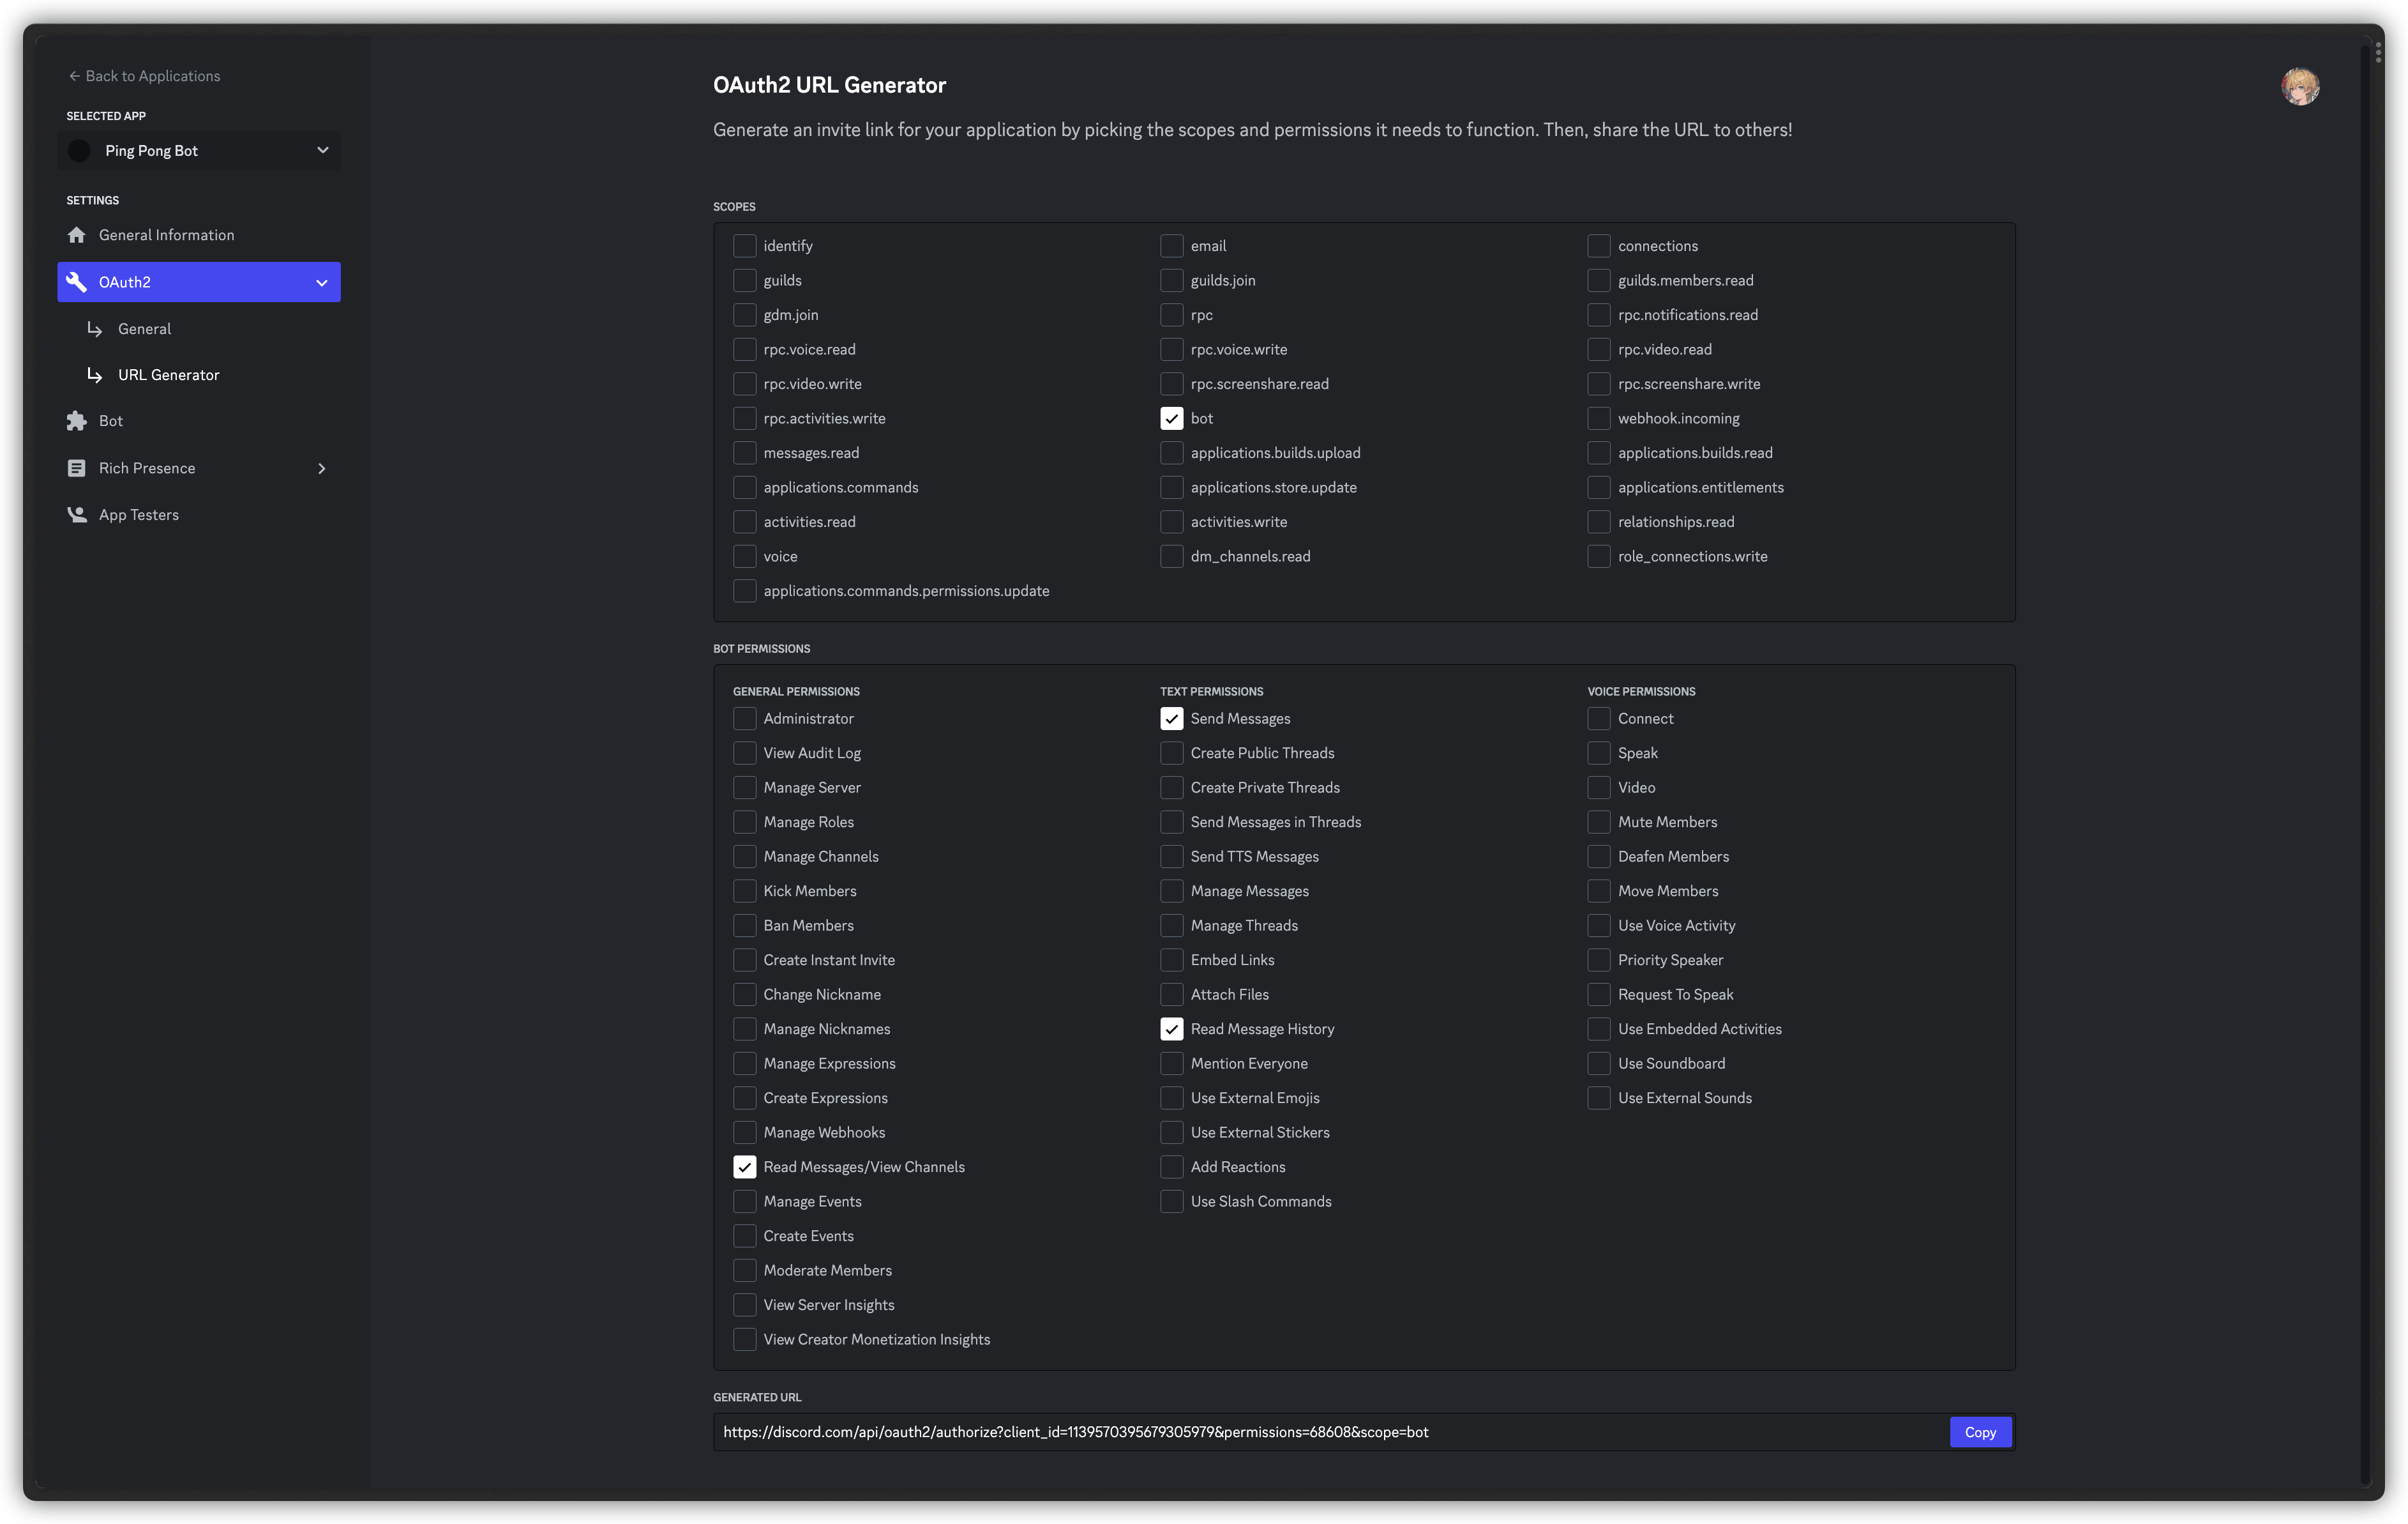Click the OAuth2 wrench icon

click(76, 282)
